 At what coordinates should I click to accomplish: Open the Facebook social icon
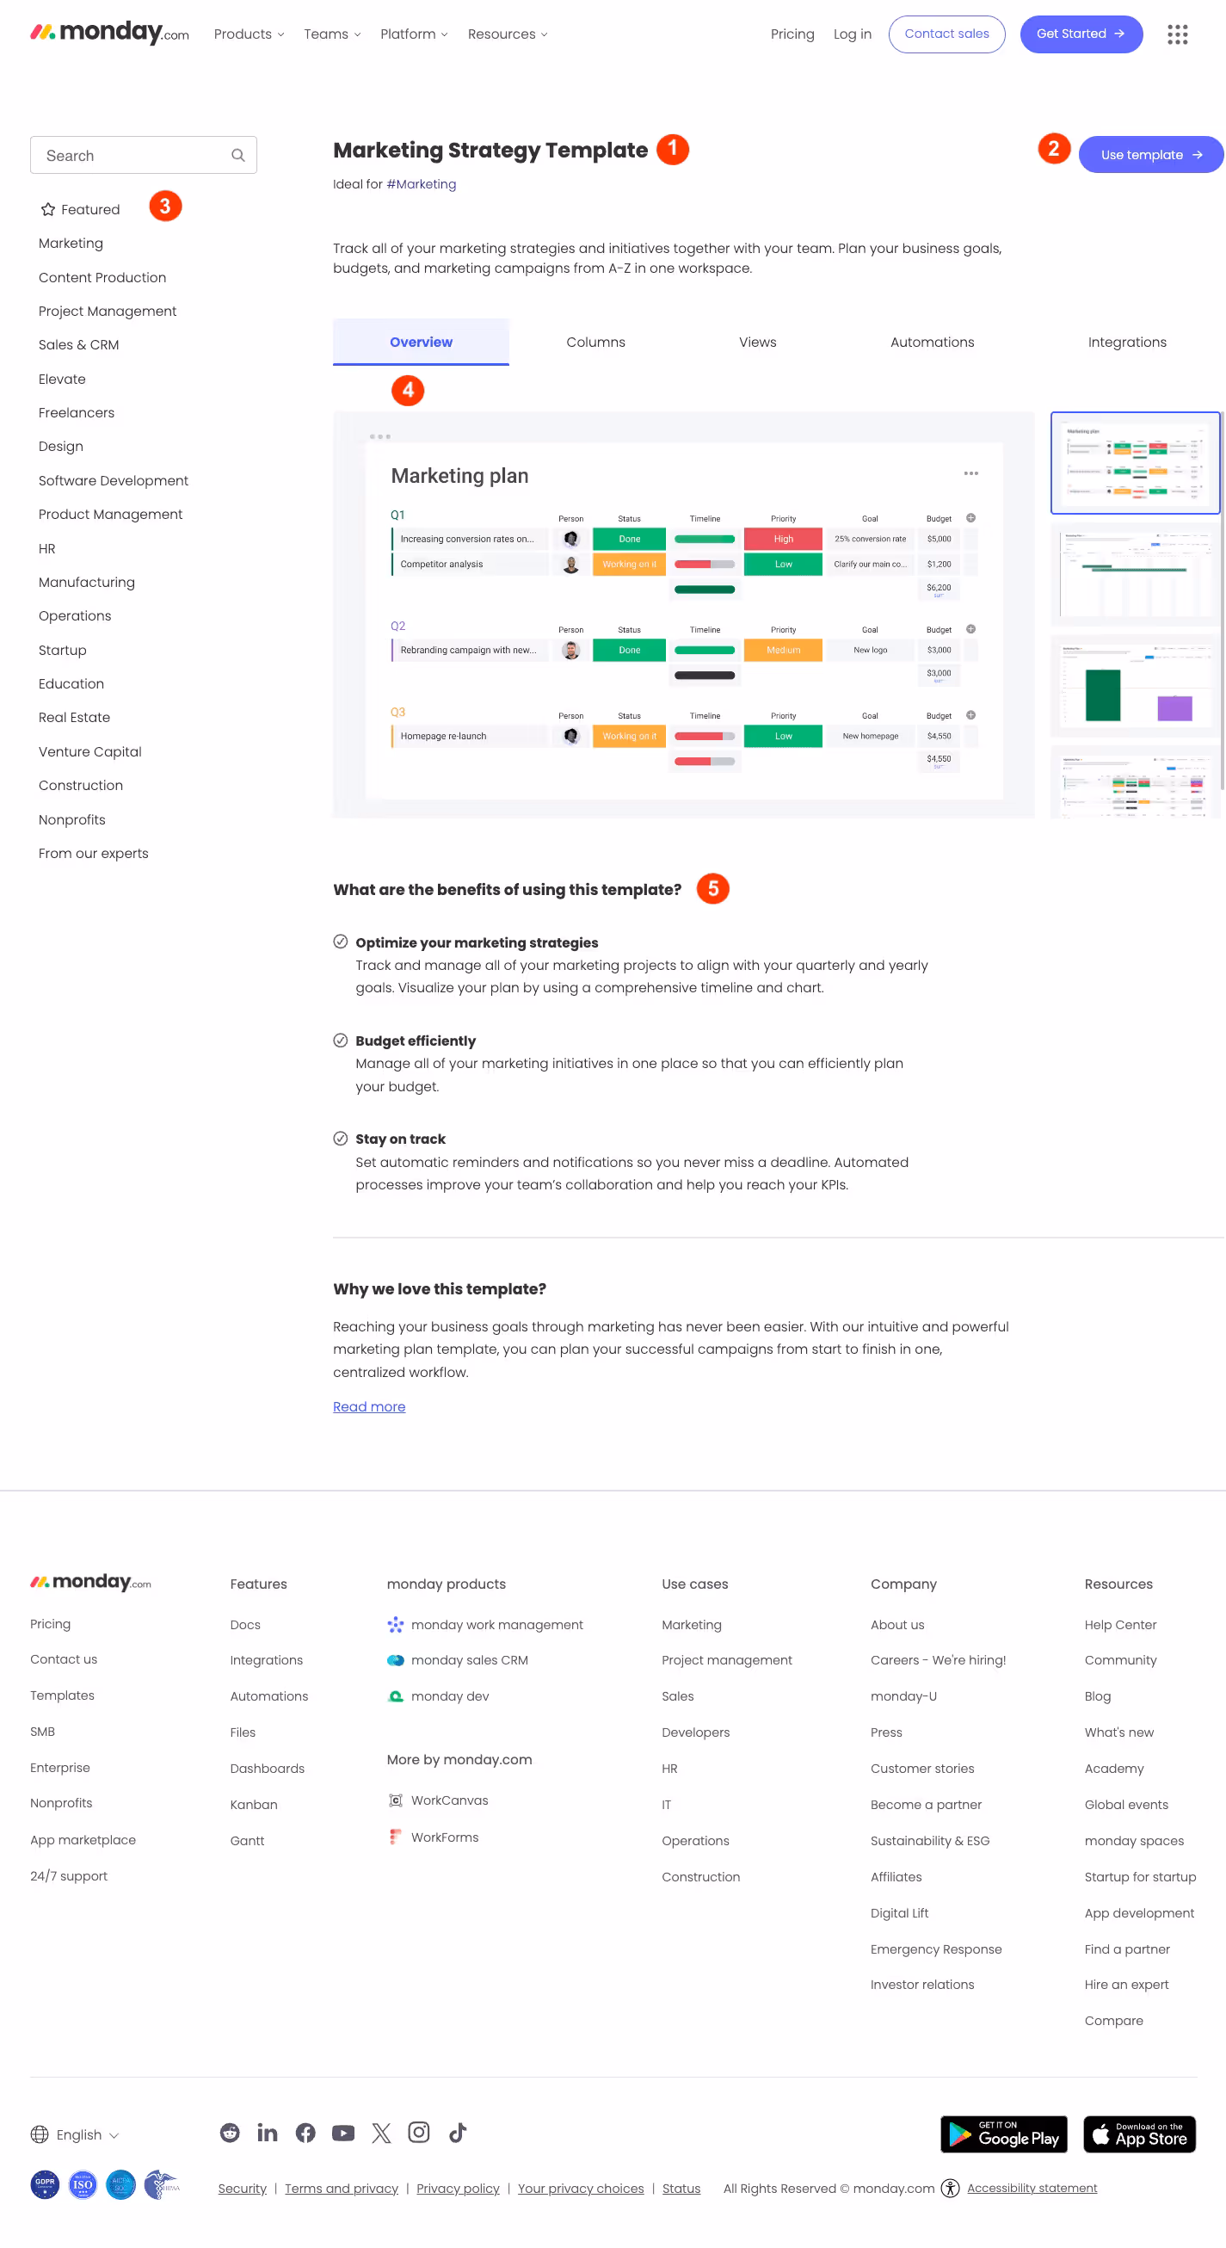point(305,2132)
